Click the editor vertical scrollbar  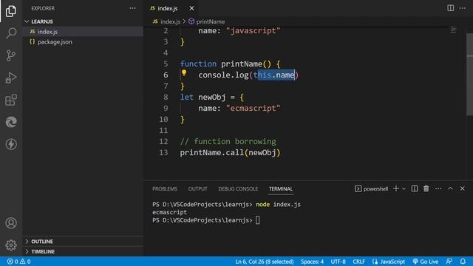pos(470,74)
